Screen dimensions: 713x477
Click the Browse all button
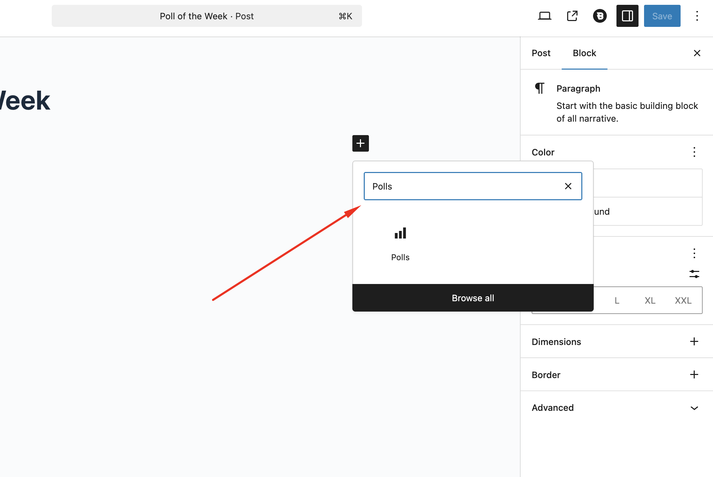click(473, 298)
